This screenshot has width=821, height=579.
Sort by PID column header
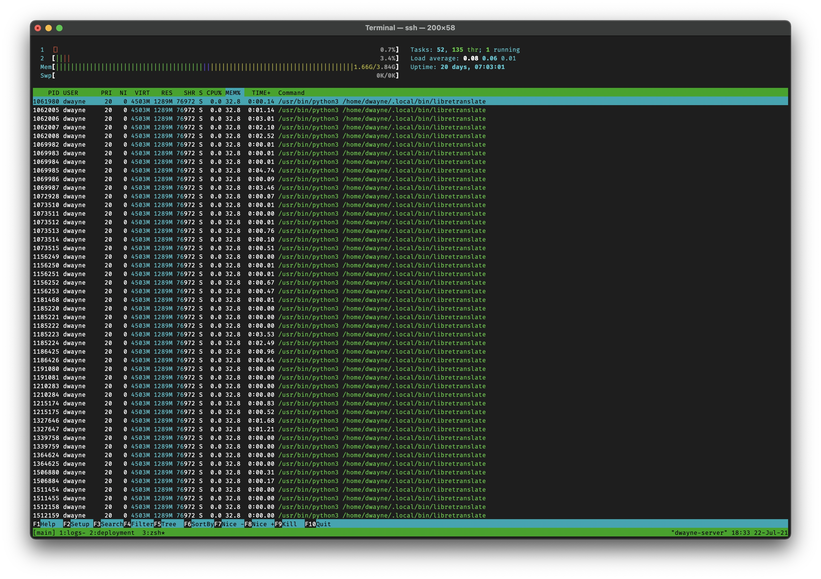coord(54,92)
